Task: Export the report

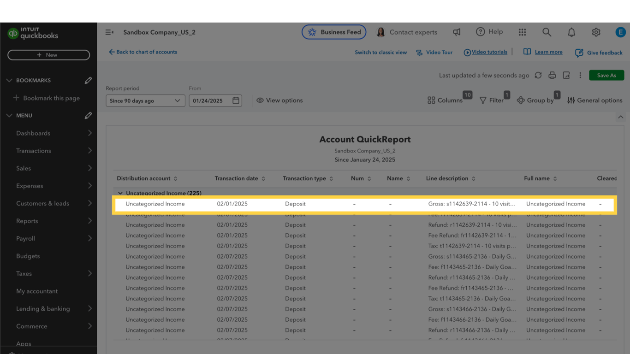Action: (x=566, y=75)
